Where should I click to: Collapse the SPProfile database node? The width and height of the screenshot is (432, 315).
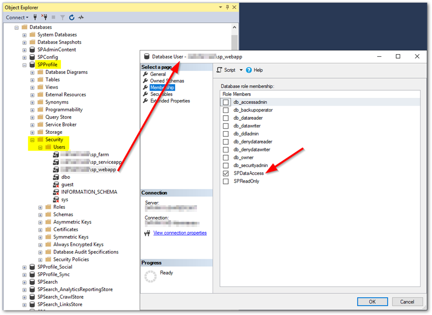24,65
